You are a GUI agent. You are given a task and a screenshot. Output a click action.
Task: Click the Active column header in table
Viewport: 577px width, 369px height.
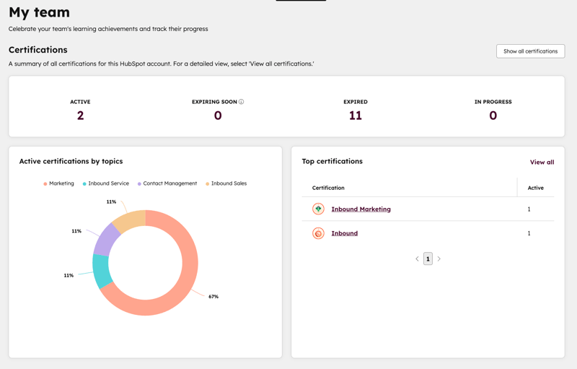(x=535, y=188)
